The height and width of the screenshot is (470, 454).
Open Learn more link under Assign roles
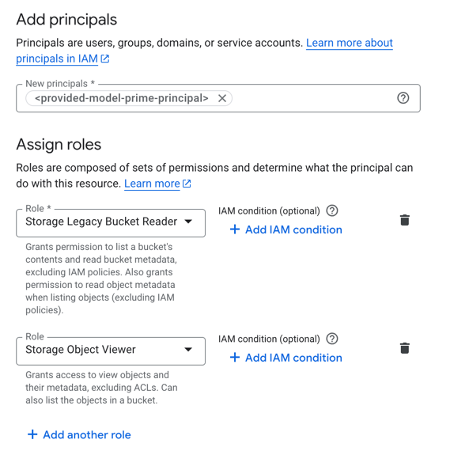(152, 184)
